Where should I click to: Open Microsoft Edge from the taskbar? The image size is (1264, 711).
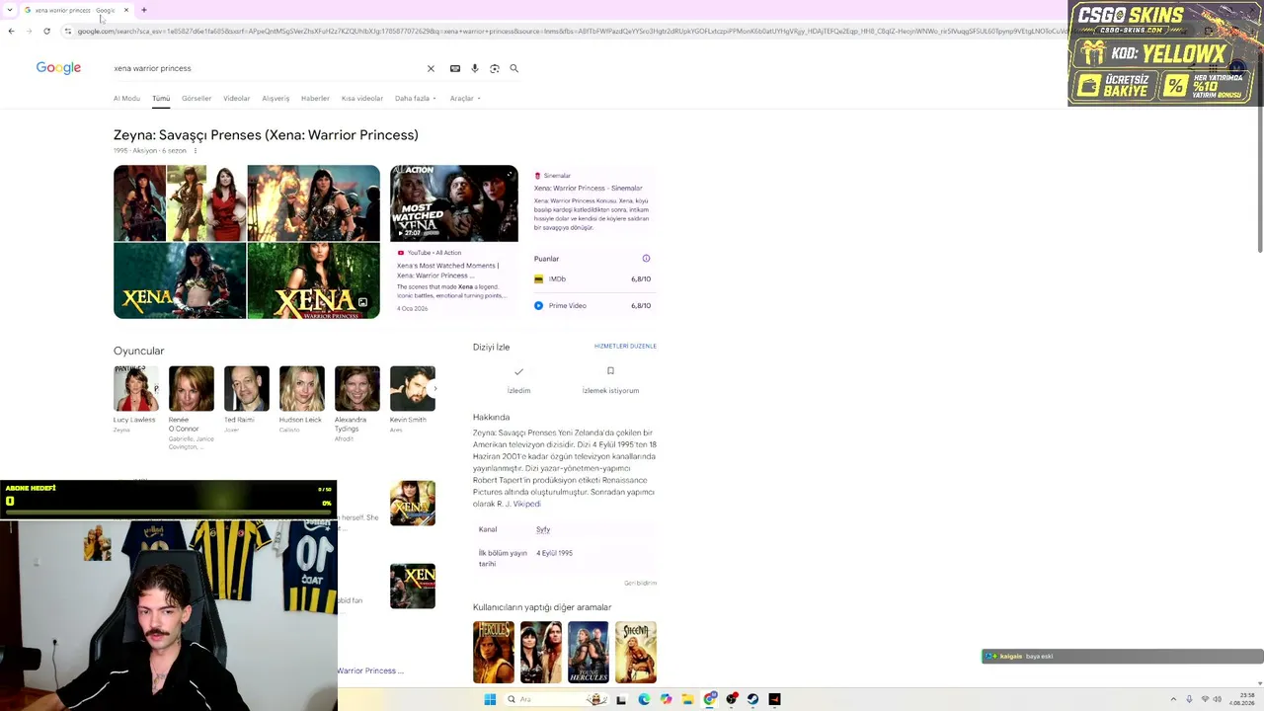(x=644, y=699)
